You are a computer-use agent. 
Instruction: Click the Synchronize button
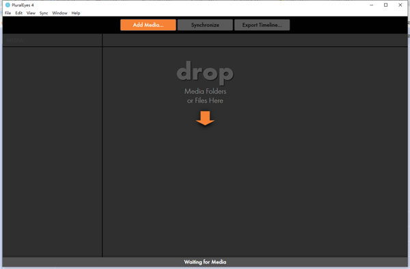(205, 25)
